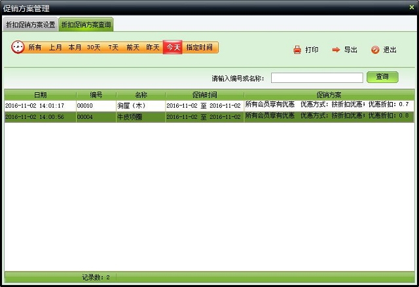This screenshot has width=419, height=287.
Task: Focus the 编号或名称 search field
Action: point(317,78)
